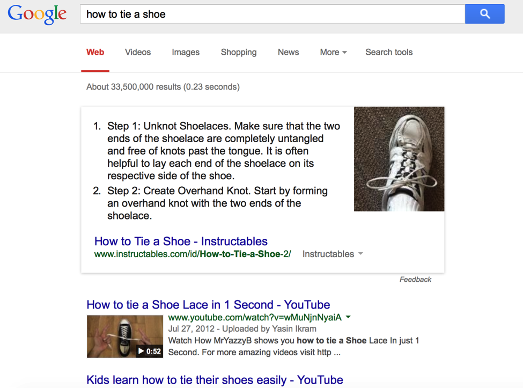The width and height of the screenshot is (523, 388).
Task: Open the More dropdown in the results menu
Action: click(x=333, y=52)
